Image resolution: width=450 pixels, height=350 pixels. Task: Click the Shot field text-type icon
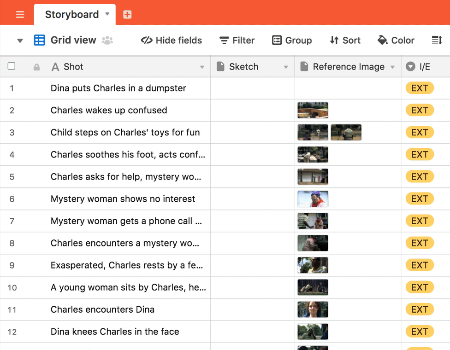pyautogui.click(x=55, y=67)
